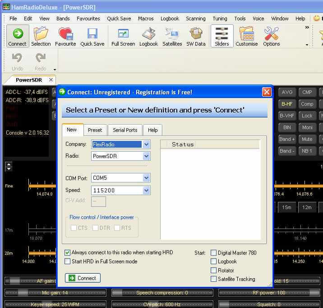
Task: Switch to the Serial Ports tab
Action: point(125,130)
